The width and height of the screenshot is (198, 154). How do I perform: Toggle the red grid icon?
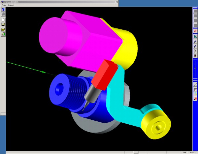point(195,99)
